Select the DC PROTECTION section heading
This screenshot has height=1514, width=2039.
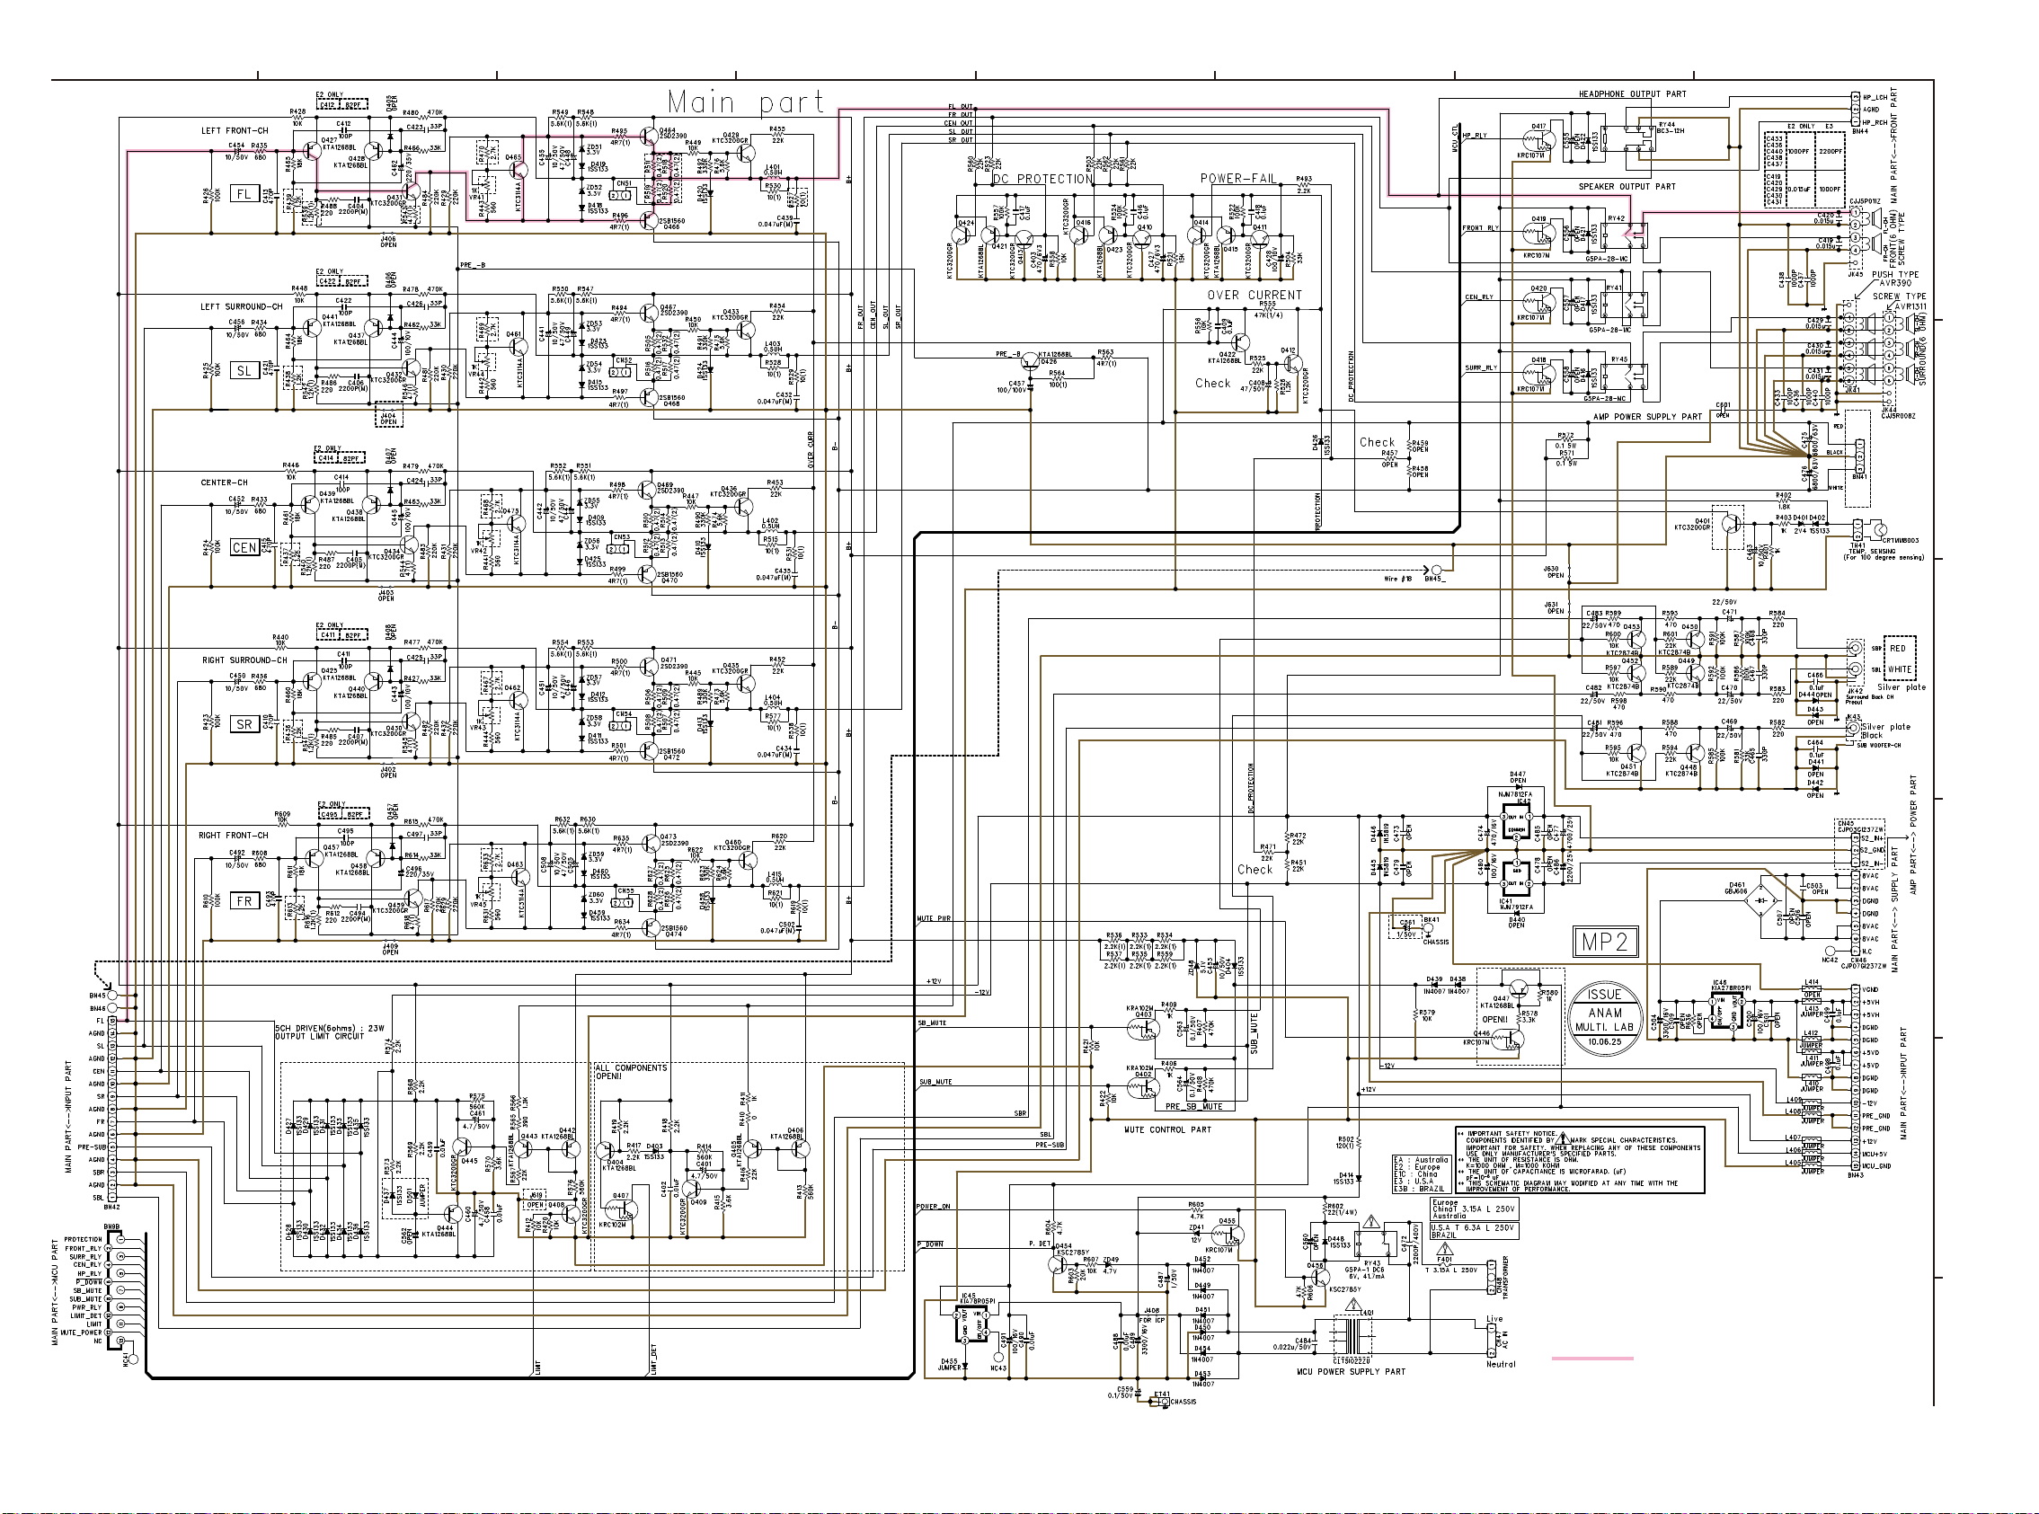(x=1043, y=179)
